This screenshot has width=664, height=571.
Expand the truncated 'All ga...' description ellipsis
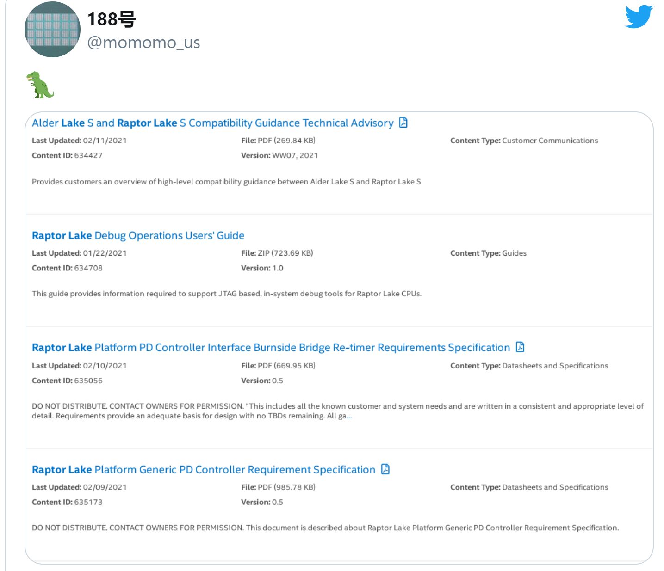(x=349, y=416)
